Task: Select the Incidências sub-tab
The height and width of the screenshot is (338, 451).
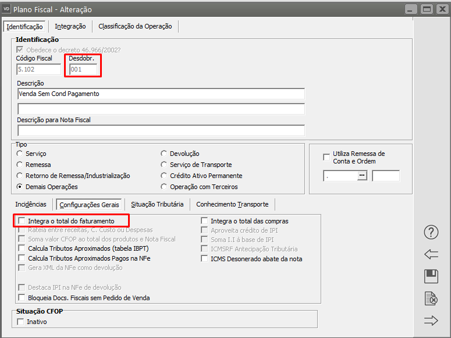Action: 31,204
